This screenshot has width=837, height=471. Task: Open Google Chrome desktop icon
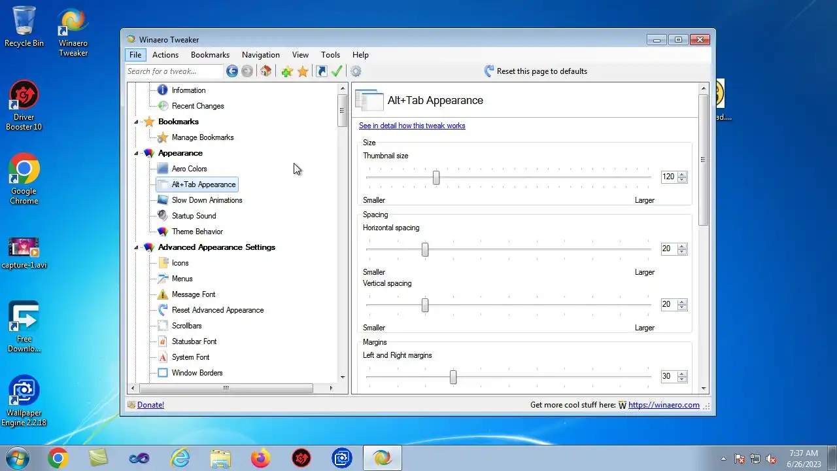pyautogui.click(x=24, y=179)
